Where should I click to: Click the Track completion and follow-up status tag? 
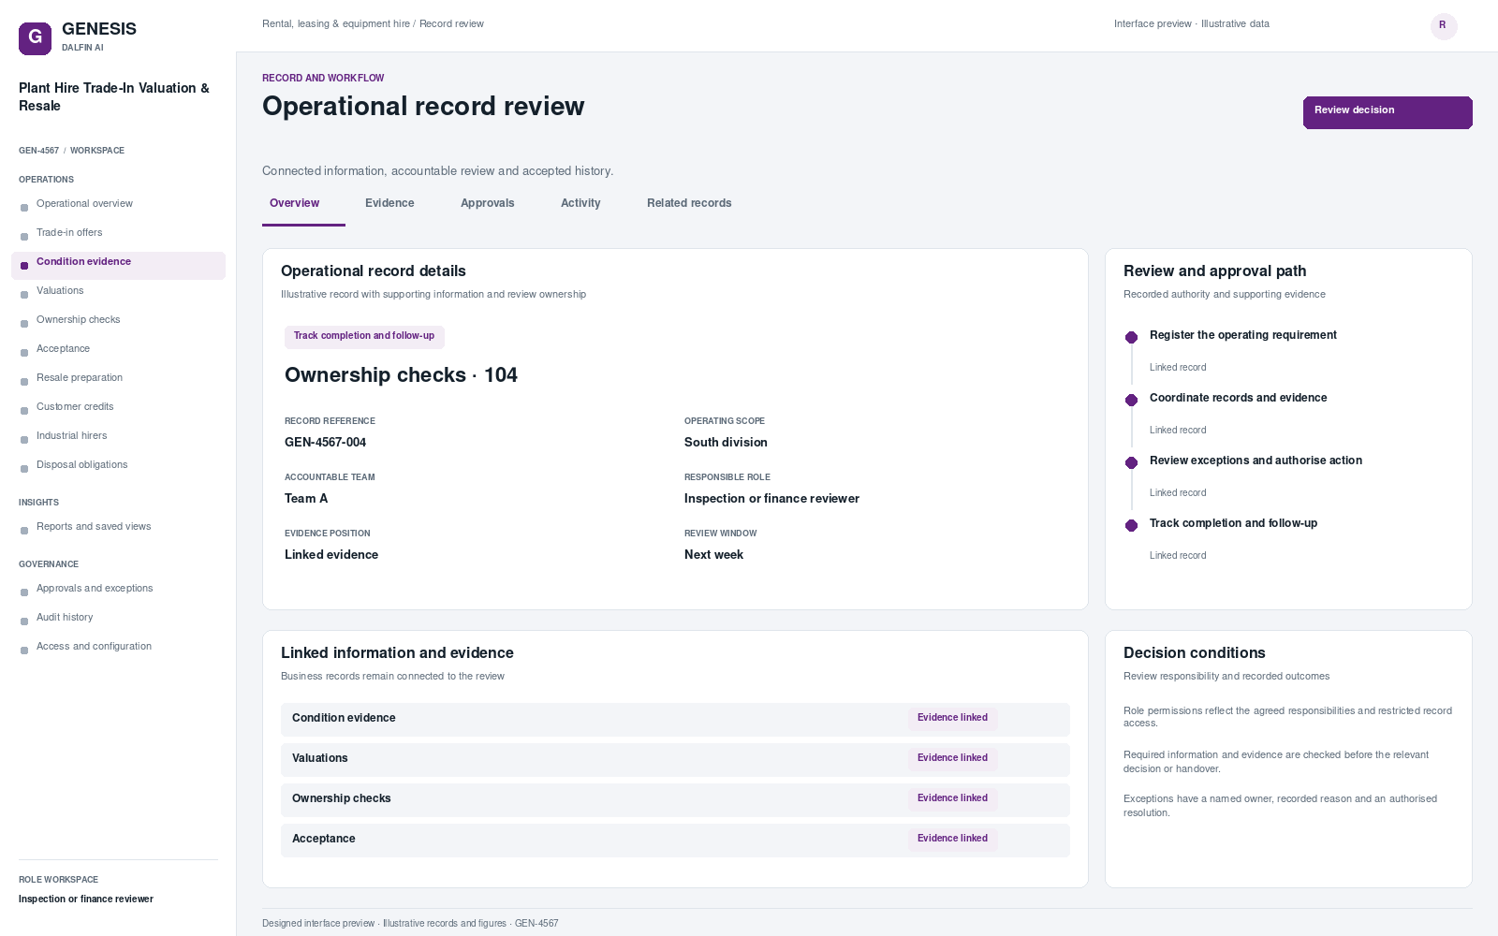coord(364,336)
